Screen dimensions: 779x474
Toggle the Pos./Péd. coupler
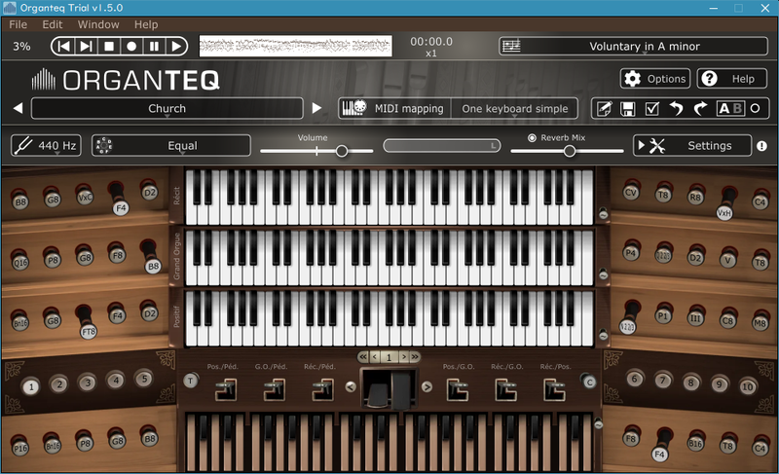[226, 389]
